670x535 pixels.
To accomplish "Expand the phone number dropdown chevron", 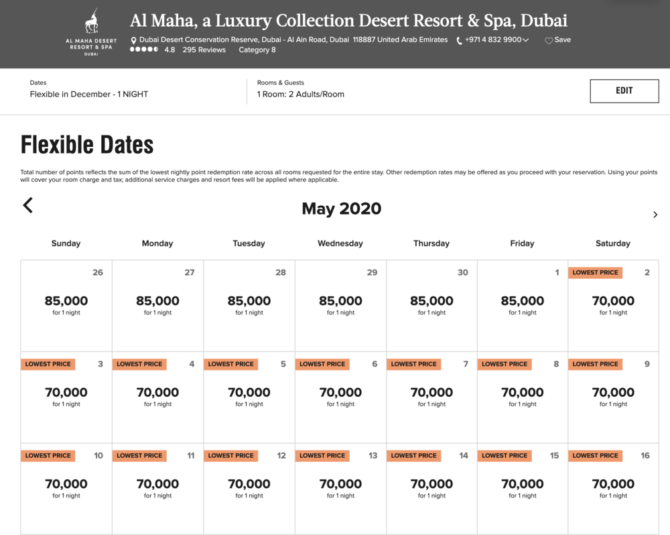I will [526, 40].
